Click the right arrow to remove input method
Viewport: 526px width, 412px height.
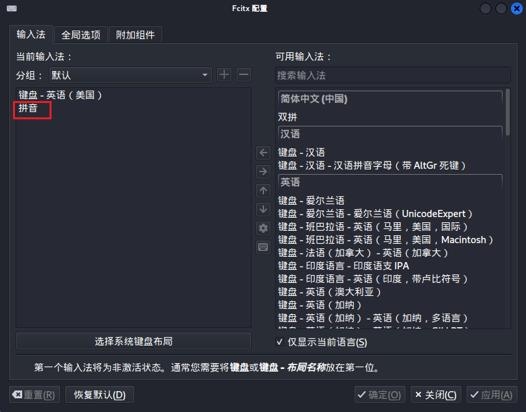[x=263, y=172]
